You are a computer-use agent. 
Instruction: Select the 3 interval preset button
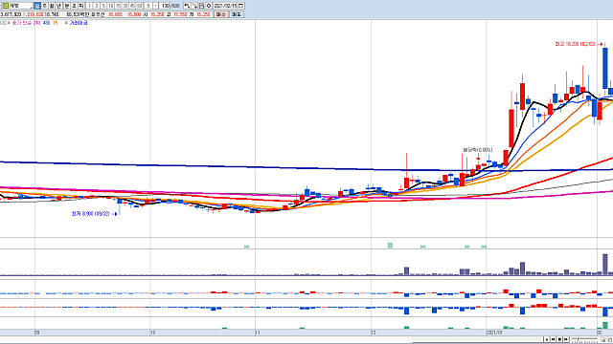pyautogui.click(x=97, y=6)
